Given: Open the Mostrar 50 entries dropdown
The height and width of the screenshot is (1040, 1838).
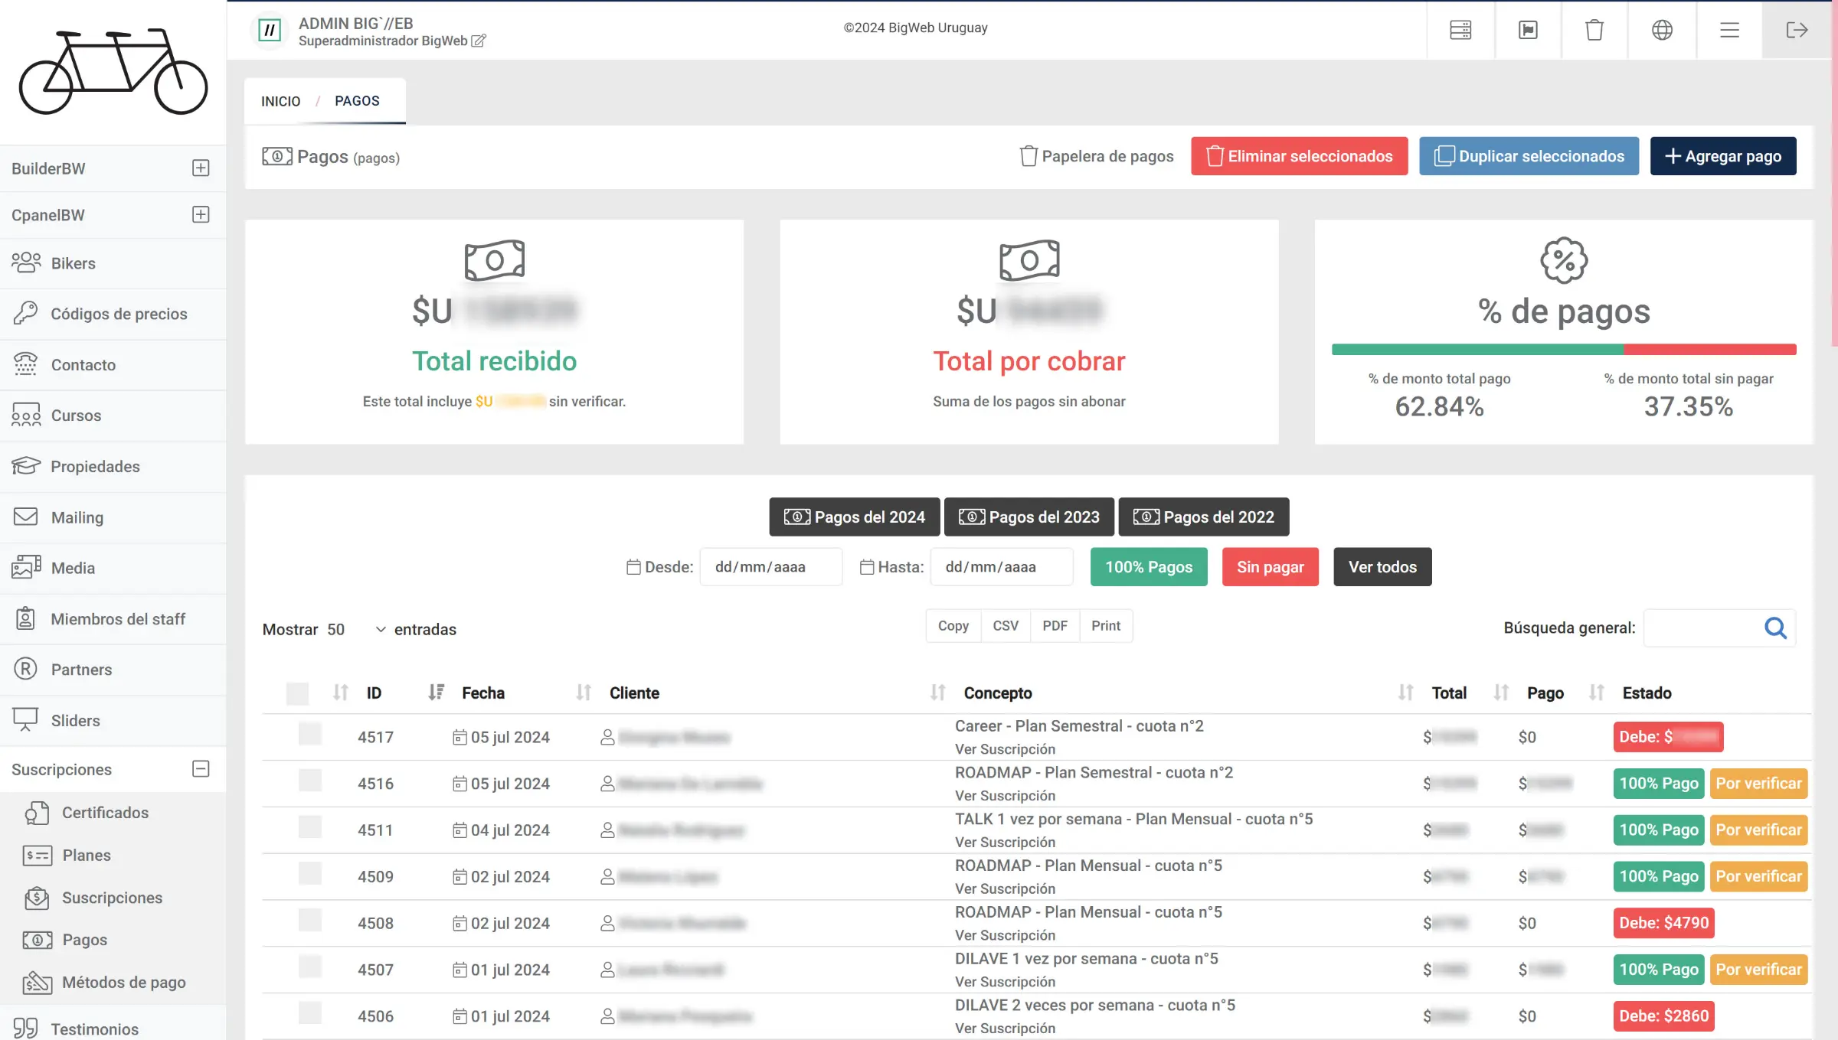Looking at the screenshot, I should click(356, 629).
